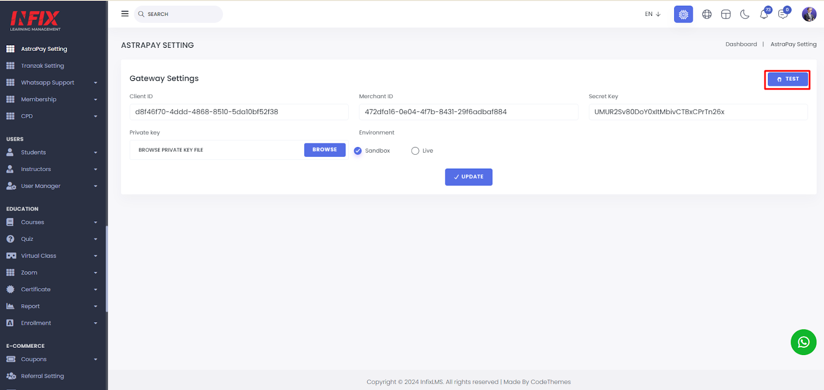Click the AstraPay Setting breadcrumb
This screenshot has height=390, width=824.
tap(794, 44)
